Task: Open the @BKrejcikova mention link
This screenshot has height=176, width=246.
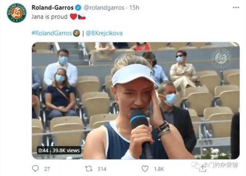Action: point(104,33)
